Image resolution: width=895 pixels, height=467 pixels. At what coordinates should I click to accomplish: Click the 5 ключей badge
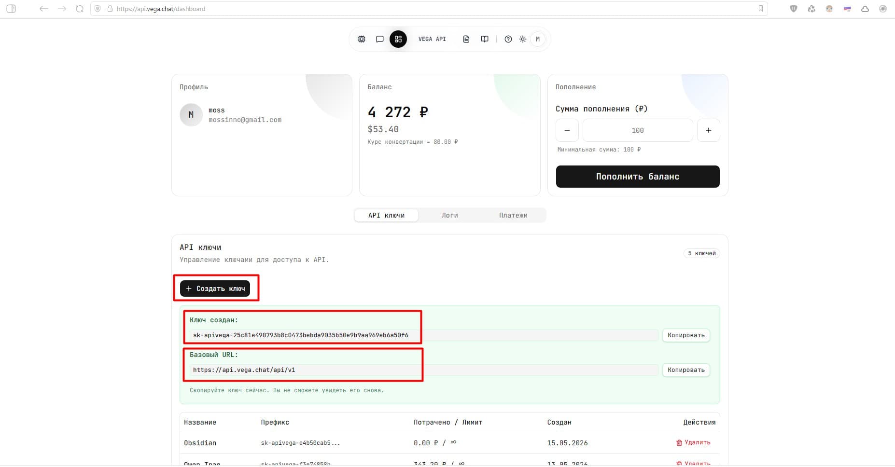coord(702,253)
